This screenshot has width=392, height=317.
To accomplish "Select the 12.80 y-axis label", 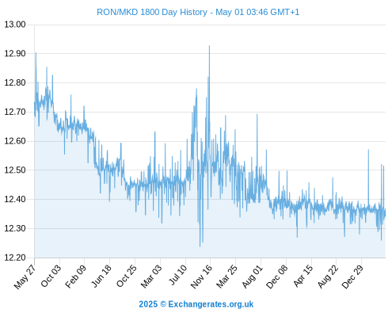I will pos(15,82).
